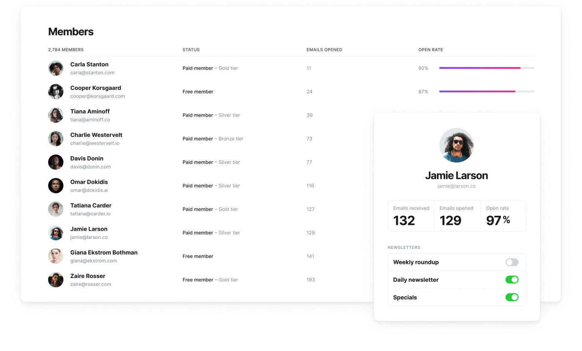The width and height of the screenshot is (582, 351).
Task: Select Davis Donin's avatar image
Action: [56, 162]
